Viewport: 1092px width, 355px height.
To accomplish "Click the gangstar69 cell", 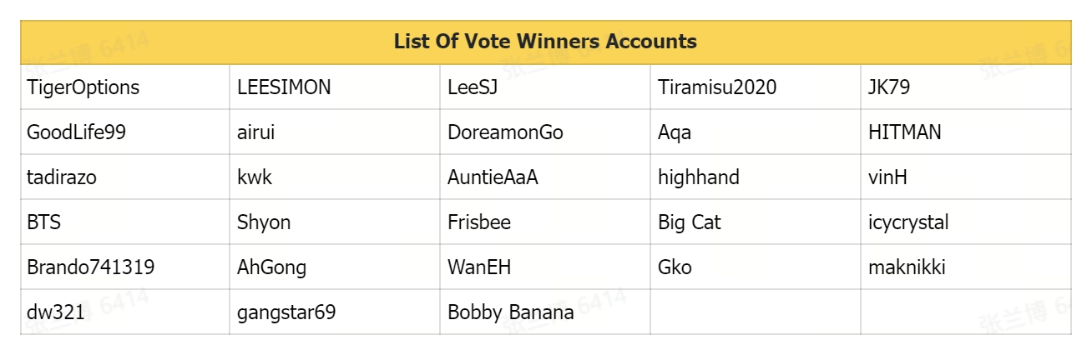I will pos(286,312).
